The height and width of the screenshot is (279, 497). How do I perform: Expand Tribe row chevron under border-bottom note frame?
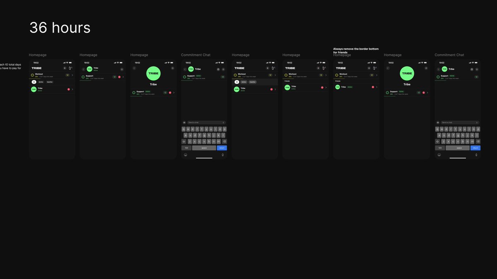point(377,87)
